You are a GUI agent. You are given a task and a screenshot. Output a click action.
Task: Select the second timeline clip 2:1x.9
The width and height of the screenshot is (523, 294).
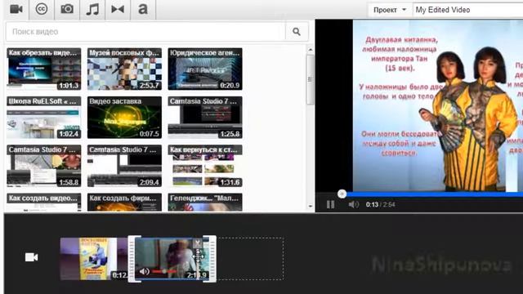pyautogui.click(x=172, y=259)
